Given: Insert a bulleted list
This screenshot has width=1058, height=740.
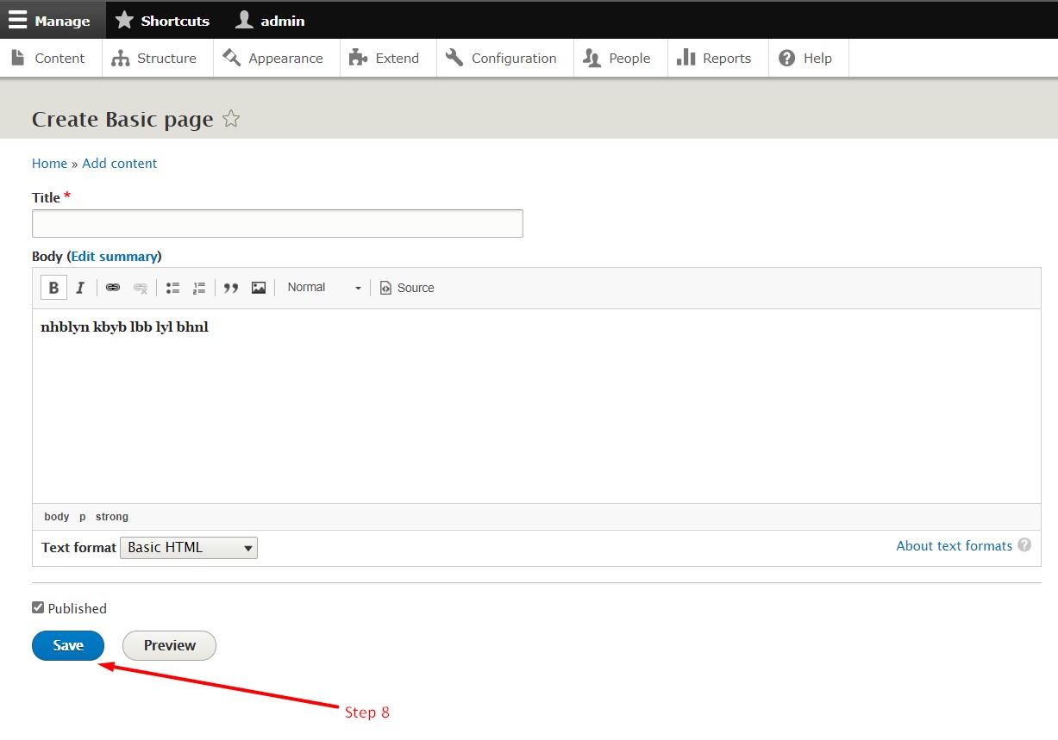Looking at the screenshot, I should (x=172, y=288).
